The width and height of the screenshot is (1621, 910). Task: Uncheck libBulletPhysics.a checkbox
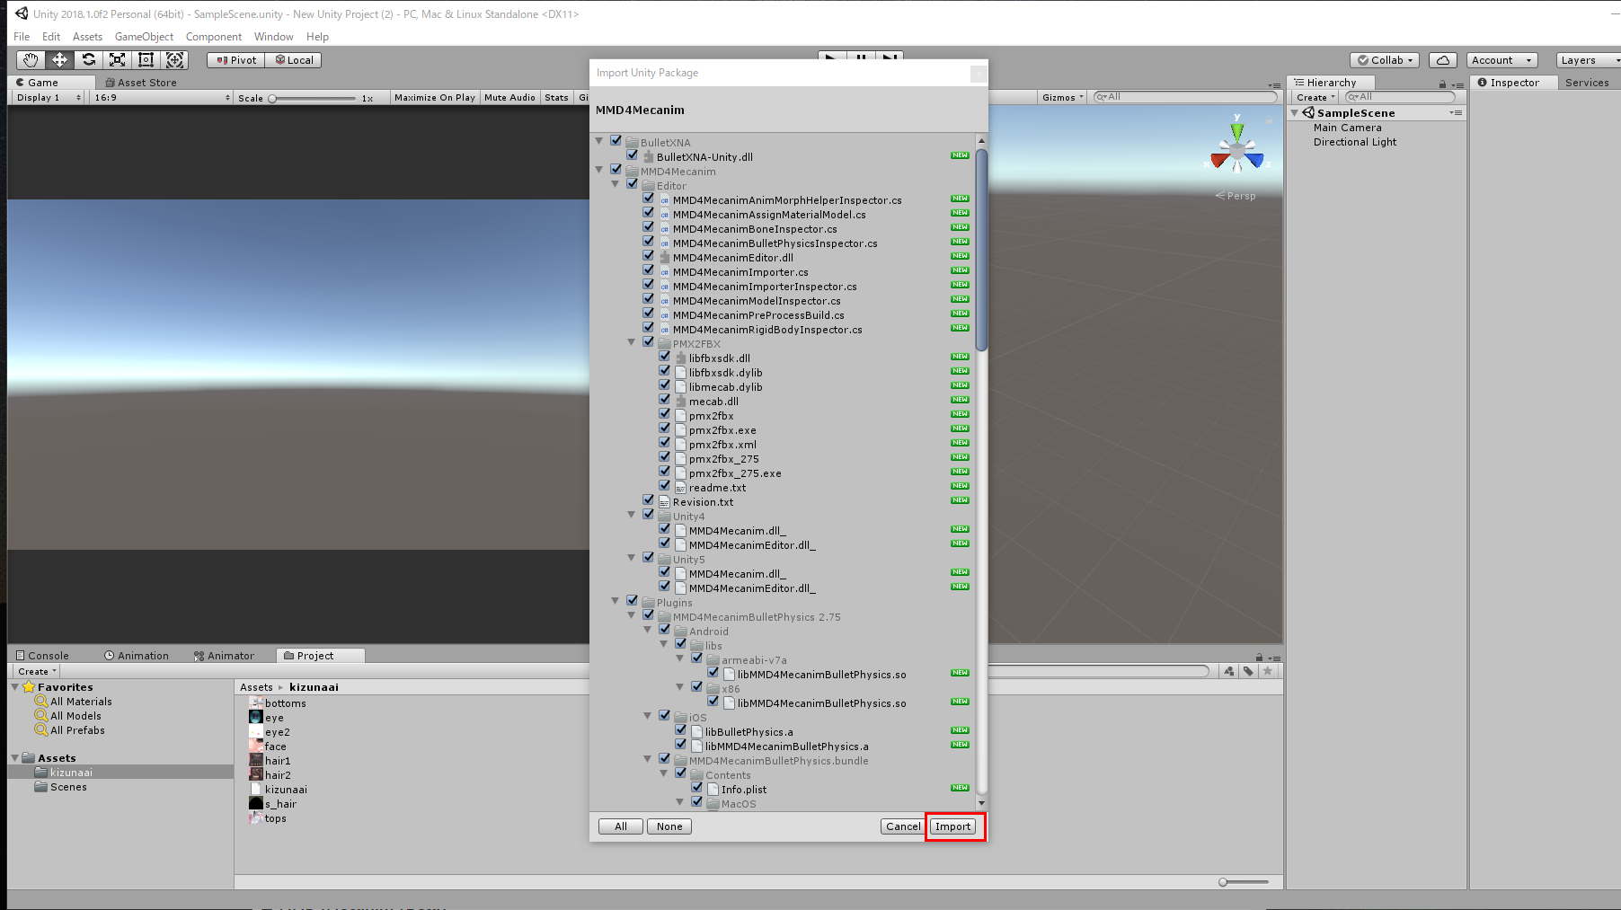pos(681,730)
